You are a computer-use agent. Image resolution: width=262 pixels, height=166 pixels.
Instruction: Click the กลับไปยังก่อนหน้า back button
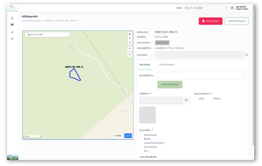click(x=236, y=21)
